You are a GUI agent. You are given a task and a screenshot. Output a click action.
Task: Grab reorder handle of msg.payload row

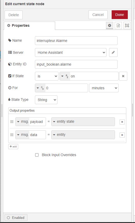pos(12,122)
